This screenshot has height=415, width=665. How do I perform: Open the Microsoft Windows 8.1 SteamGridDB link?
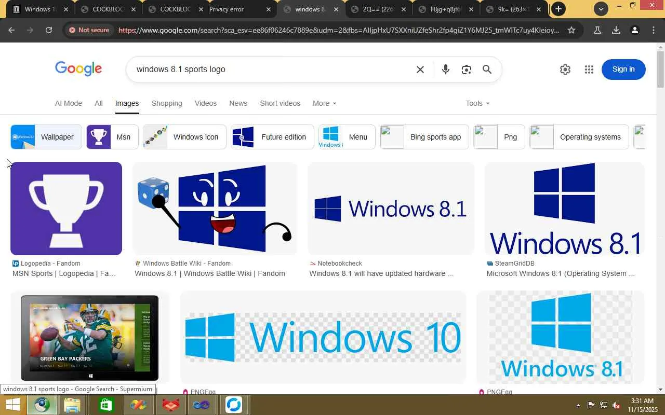tap(561, 273)
